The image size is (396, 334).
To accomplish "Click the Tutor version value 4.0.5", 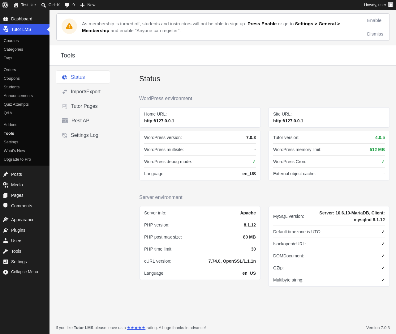I will [380, 137].
